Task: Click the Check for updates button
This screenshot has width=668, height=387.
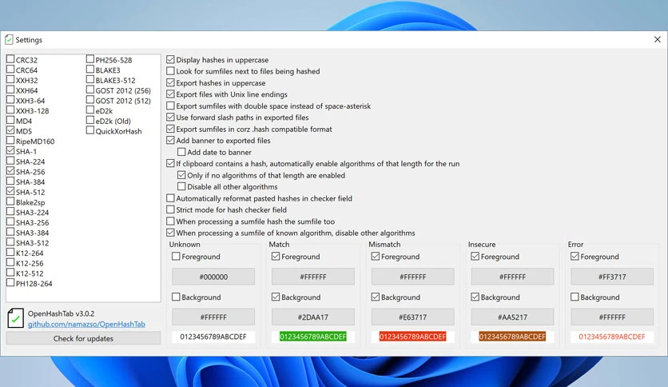Action: 83,338
